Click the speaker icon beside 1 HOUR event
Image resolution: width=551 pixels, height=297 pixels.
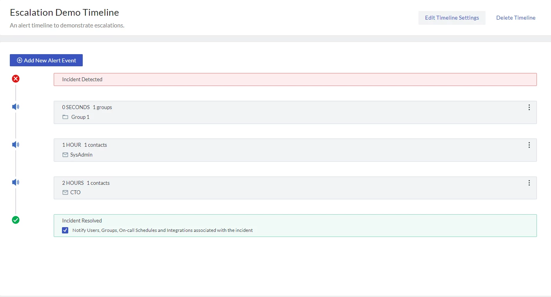[16, 145]
